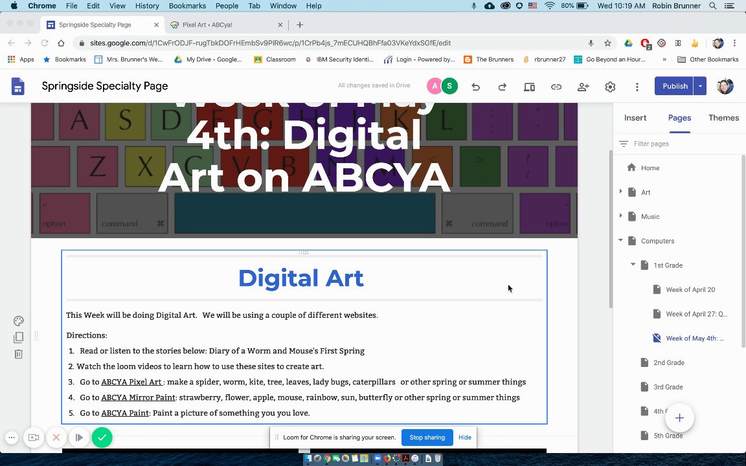Screen dimensions: 746x466
Task: Open ABCYA Mirror Paint link
Action: [138, 397]
